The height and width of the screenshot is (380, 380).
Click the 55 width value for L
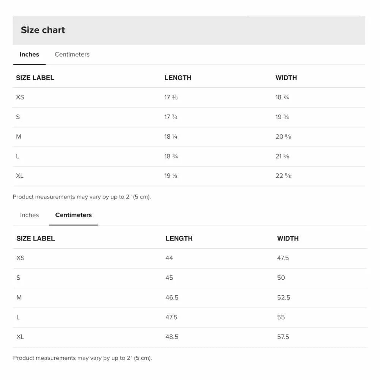pyautogui.click(x=281, y=317)
